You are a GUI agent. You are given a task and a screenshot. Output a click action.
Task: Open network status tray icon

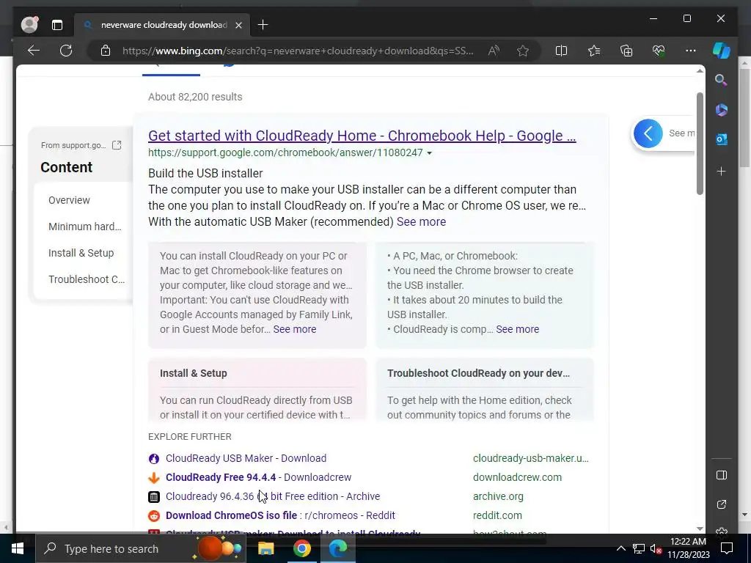pos(639,548)
